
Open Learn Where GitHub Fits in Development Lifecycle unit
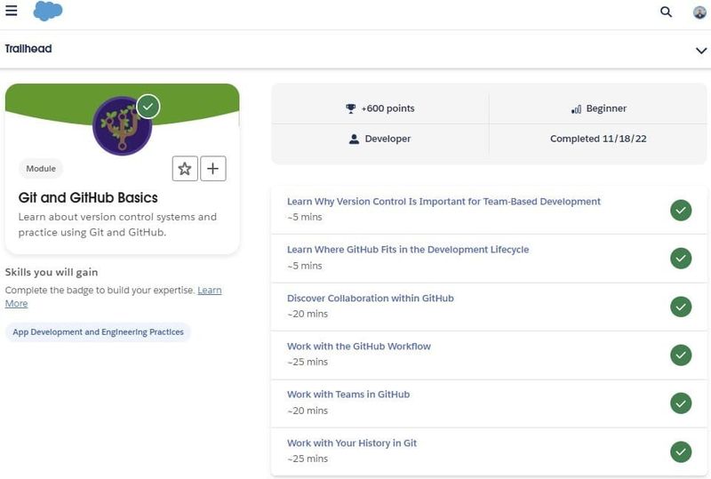click(x=408, y=250)
